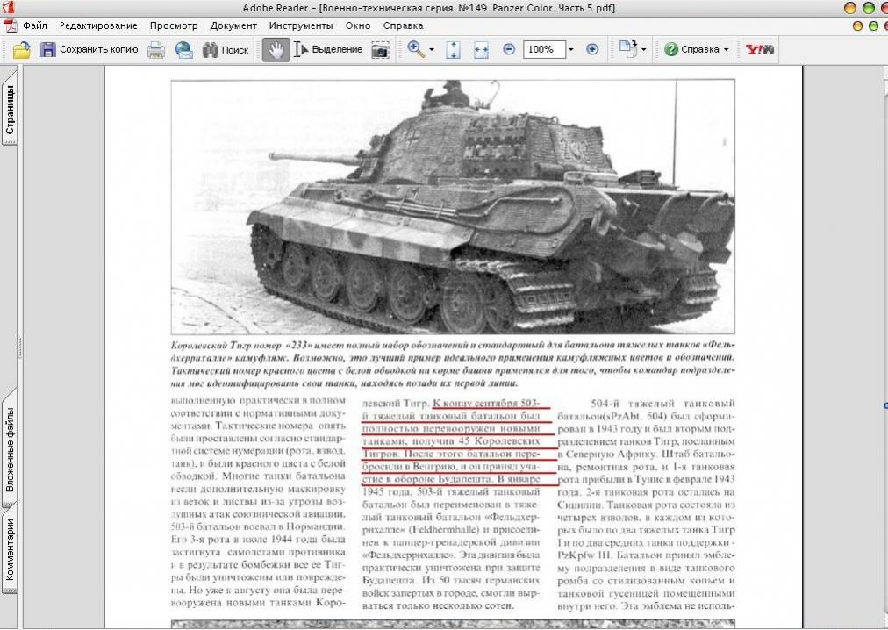Click the snapshot camera tool
This screenshot has height=630, width=888.
coord(380,50)
